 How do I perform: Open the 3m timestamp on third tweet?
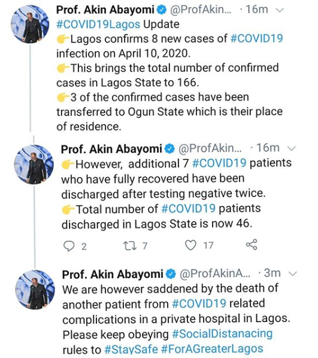point(272,273)
